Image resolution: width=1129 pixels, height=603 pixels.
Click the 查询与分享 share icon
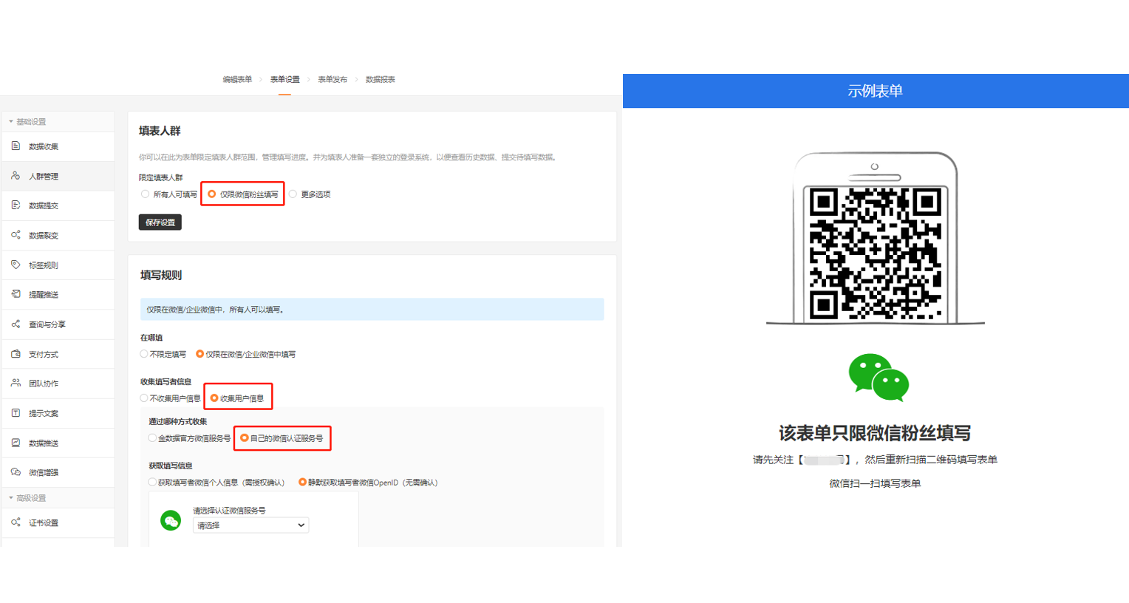click(x=16, y=324)
